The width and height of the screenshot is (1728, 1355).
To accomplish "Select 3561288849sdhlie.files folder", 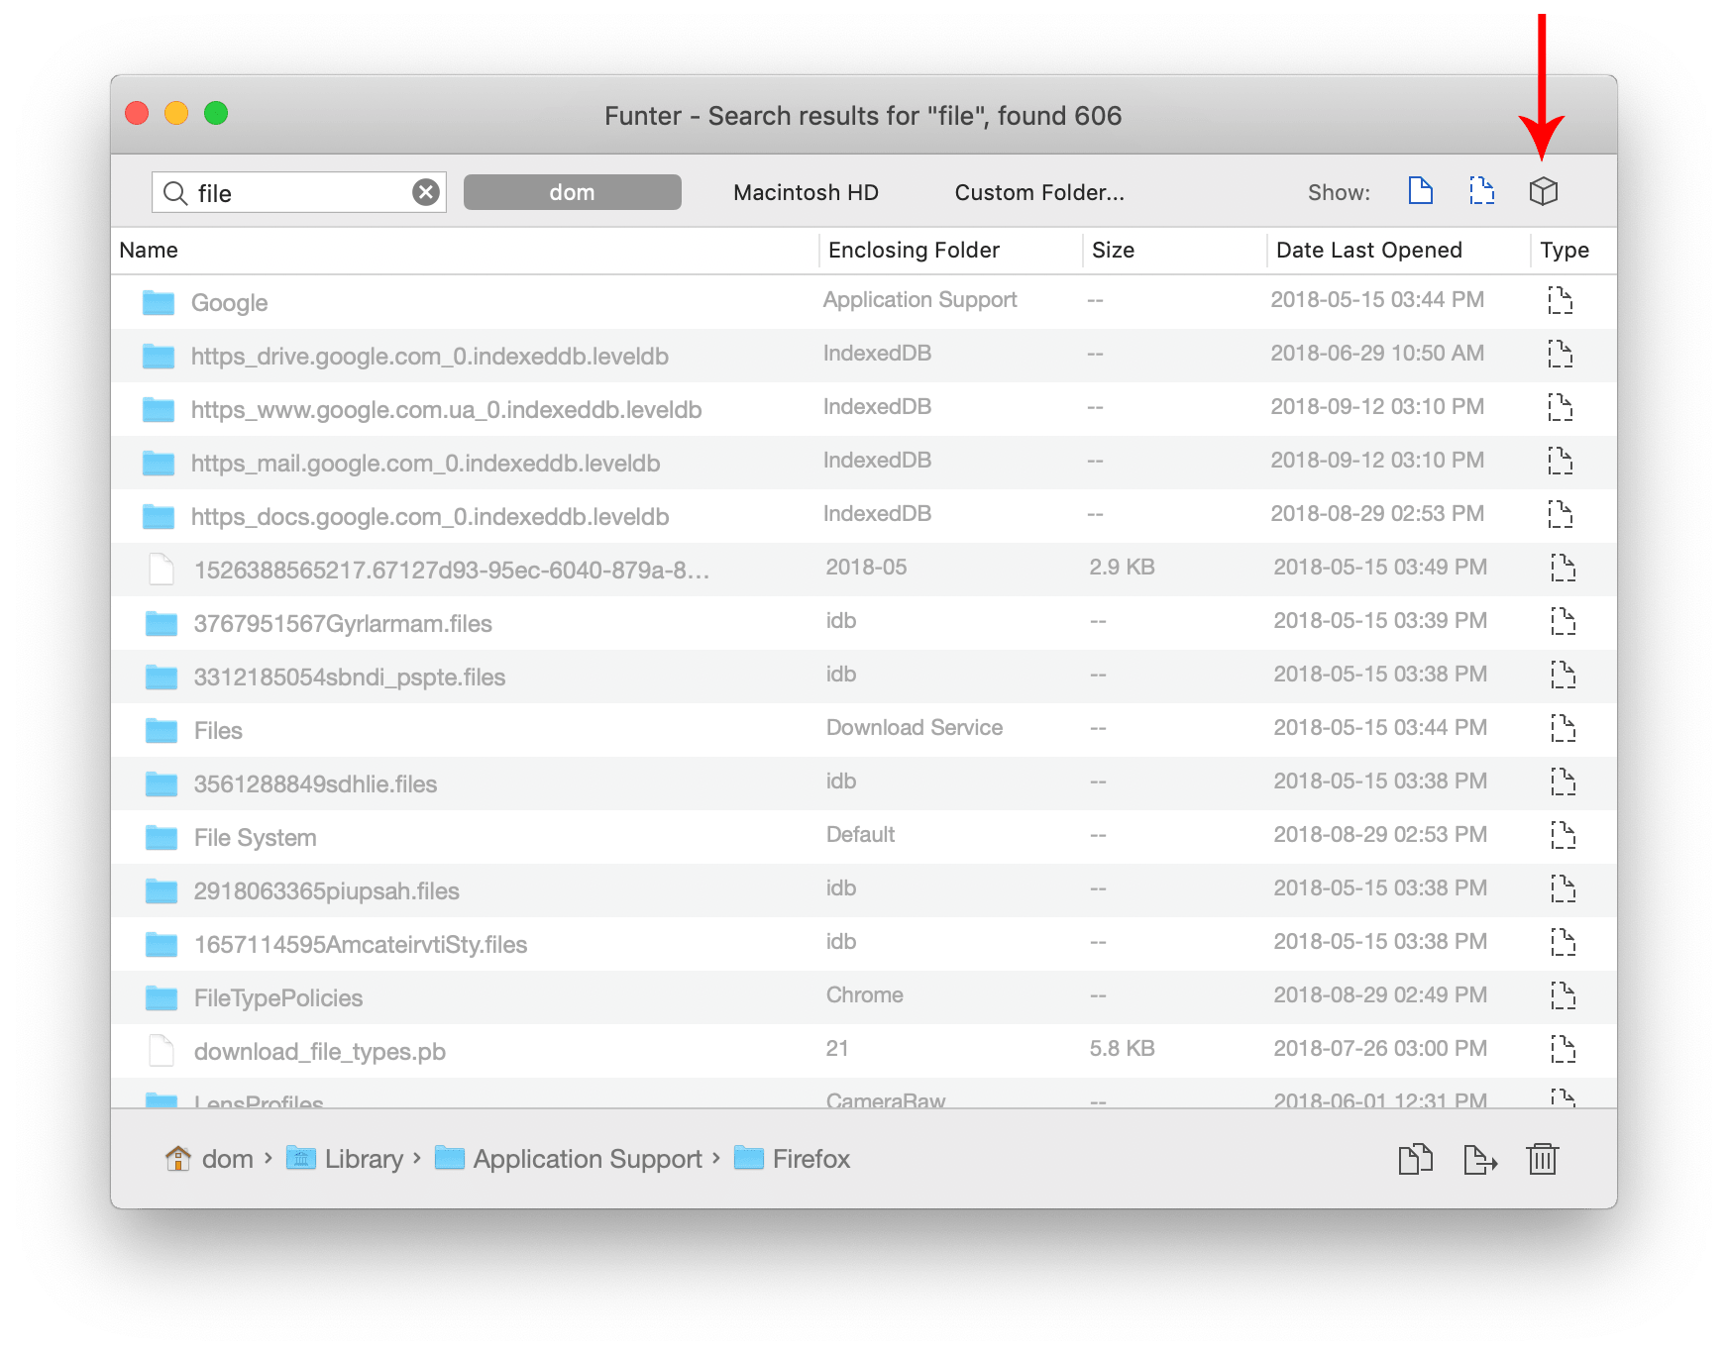I will pos(864,783).
